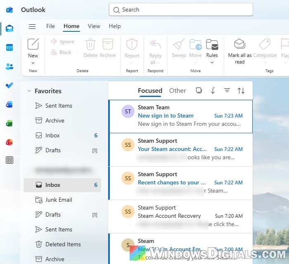289x264 pixels.
Task: Open Archive folder under Favorites
Action: [x=63, y=120]
